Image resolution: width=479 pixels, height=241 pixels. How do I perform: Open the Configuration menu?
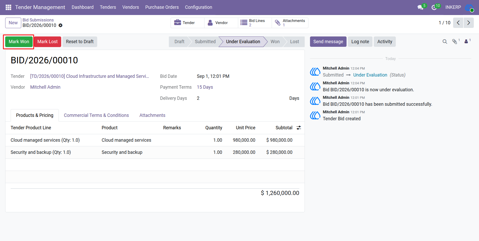click(x=199, y=7)
